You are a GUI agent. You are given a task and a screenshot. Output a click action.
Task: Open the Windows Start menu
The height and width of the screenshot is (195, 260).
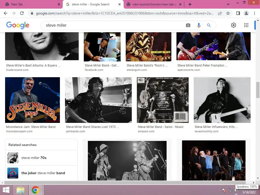(6, 190)
